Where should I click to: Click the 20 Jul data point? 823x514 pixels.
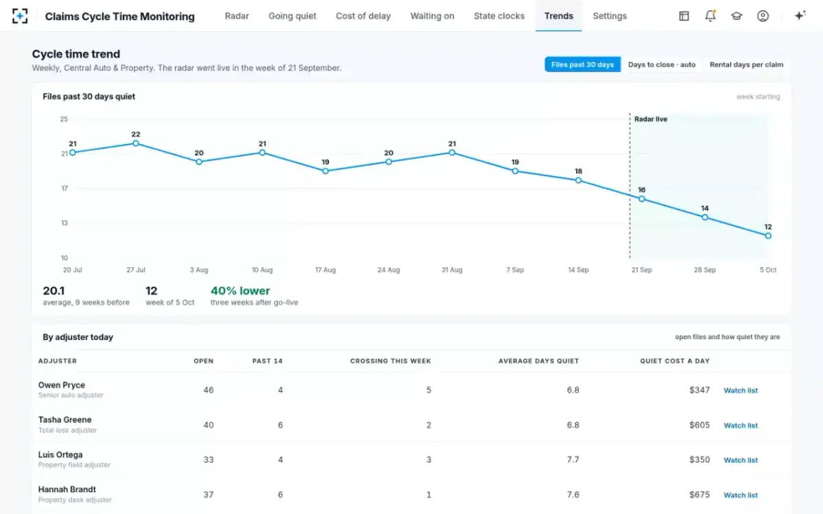[x=73, y=152]
